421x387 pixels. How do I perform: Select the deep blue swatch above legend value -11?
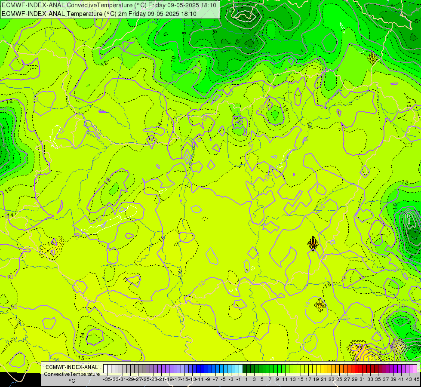198,369
